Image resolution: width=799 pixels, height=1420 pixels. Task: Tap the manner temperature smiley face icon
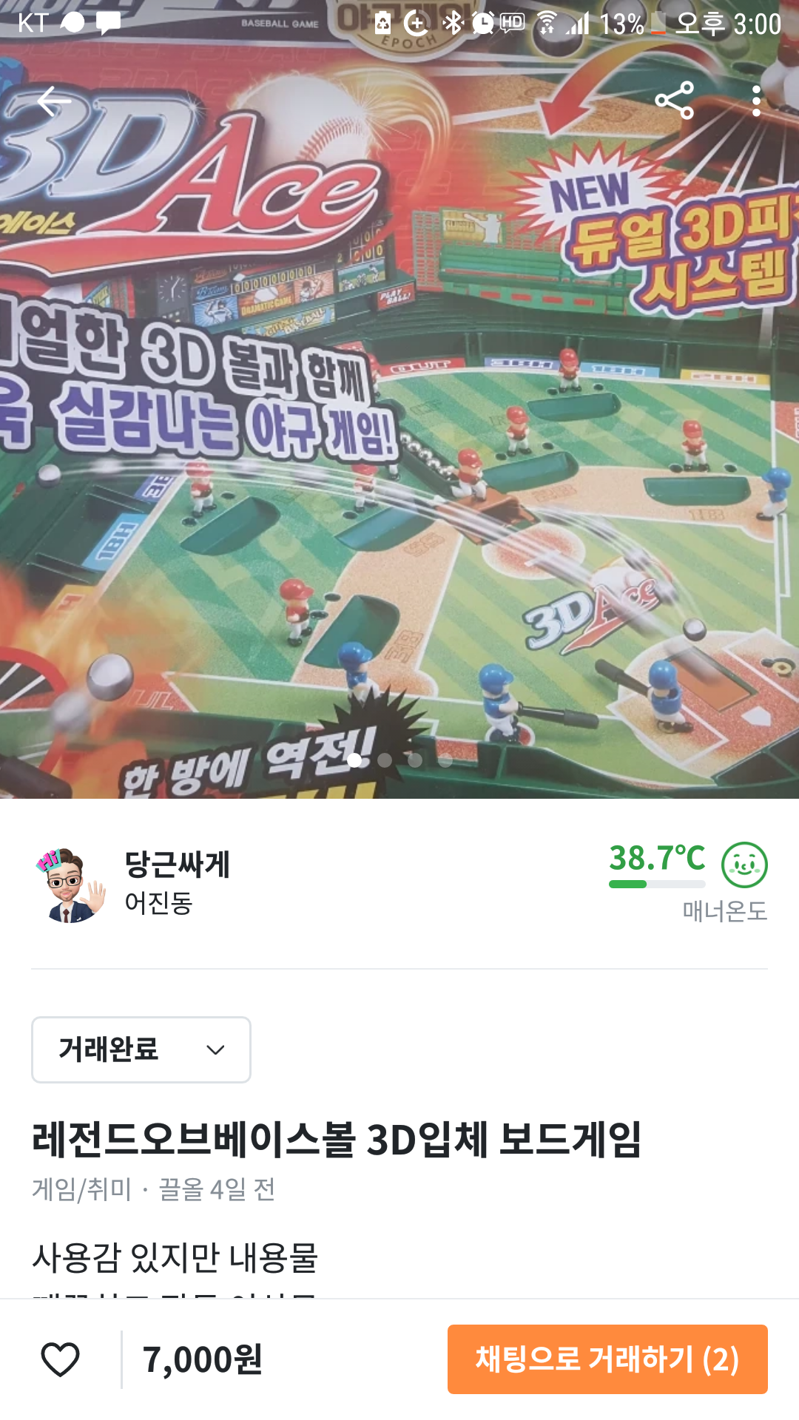coord(744,865)
